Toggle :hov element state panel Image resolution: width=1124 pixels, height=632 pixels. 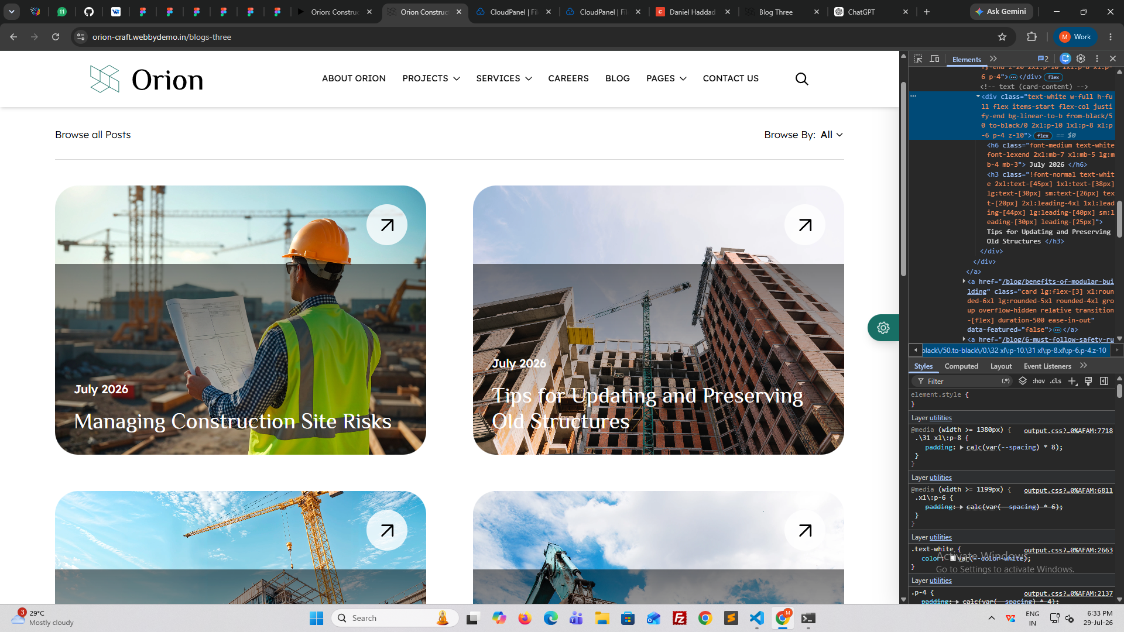click(1039, 381)
